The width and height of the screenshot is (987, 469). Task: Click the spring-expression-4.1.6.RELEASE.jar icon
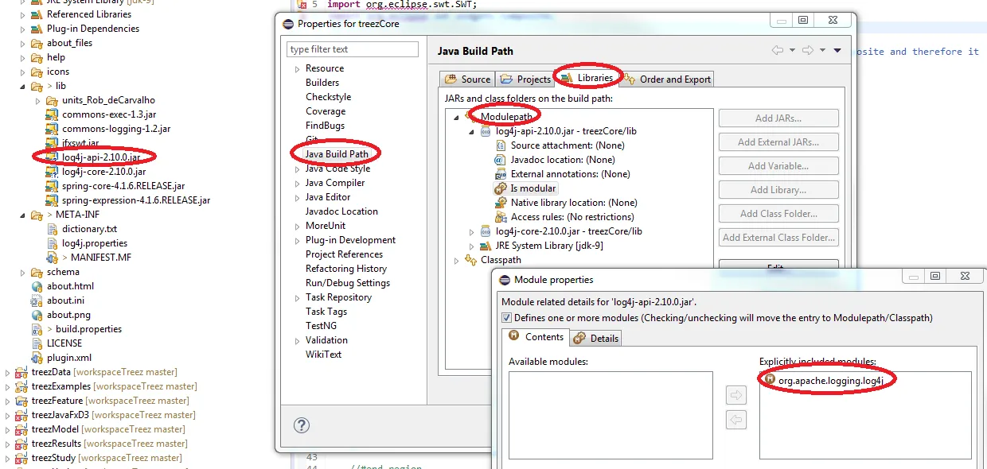[x=53, y=200]
